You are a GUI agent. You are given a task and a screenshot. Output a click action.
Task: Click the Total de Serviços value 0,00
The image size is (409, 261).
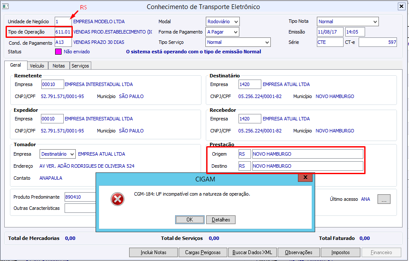coord(214,238)
